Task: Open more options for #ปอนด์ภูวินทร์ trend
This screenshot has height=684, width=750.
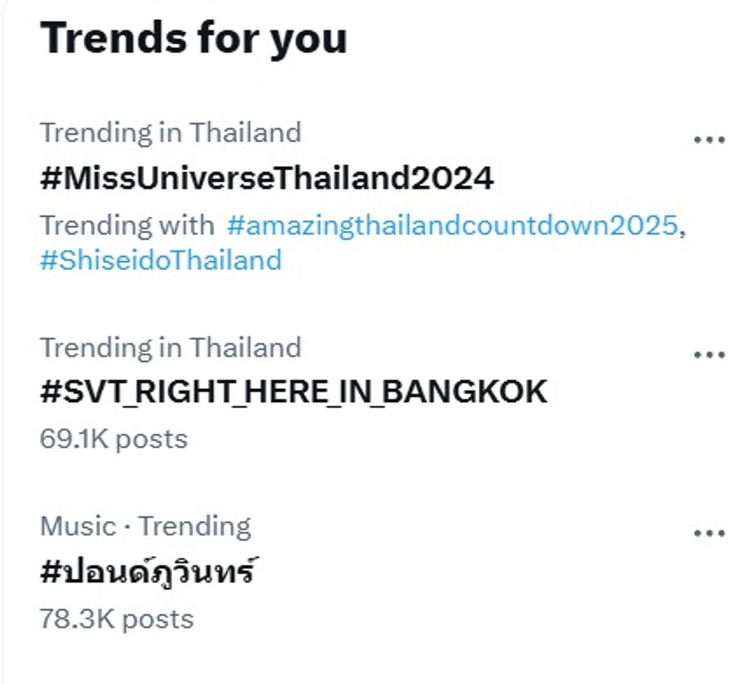Action: pyautogui.click(x=709, y=533)
